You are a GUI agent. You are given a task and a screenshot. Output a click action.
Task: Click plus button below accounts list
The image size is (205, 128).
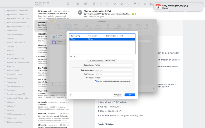tap(53, 84)
